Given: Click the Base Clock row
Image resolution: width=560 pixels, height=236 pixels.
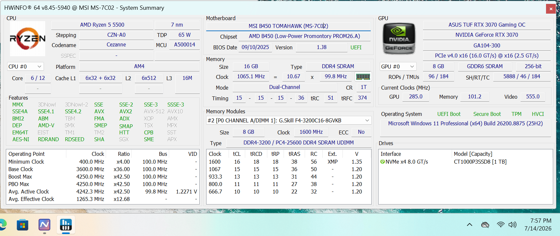Looking at the screenshot, I should (x=103, y=169).
